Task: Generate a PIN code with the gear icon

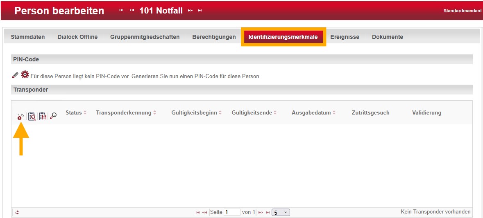Action: (25, 74)
